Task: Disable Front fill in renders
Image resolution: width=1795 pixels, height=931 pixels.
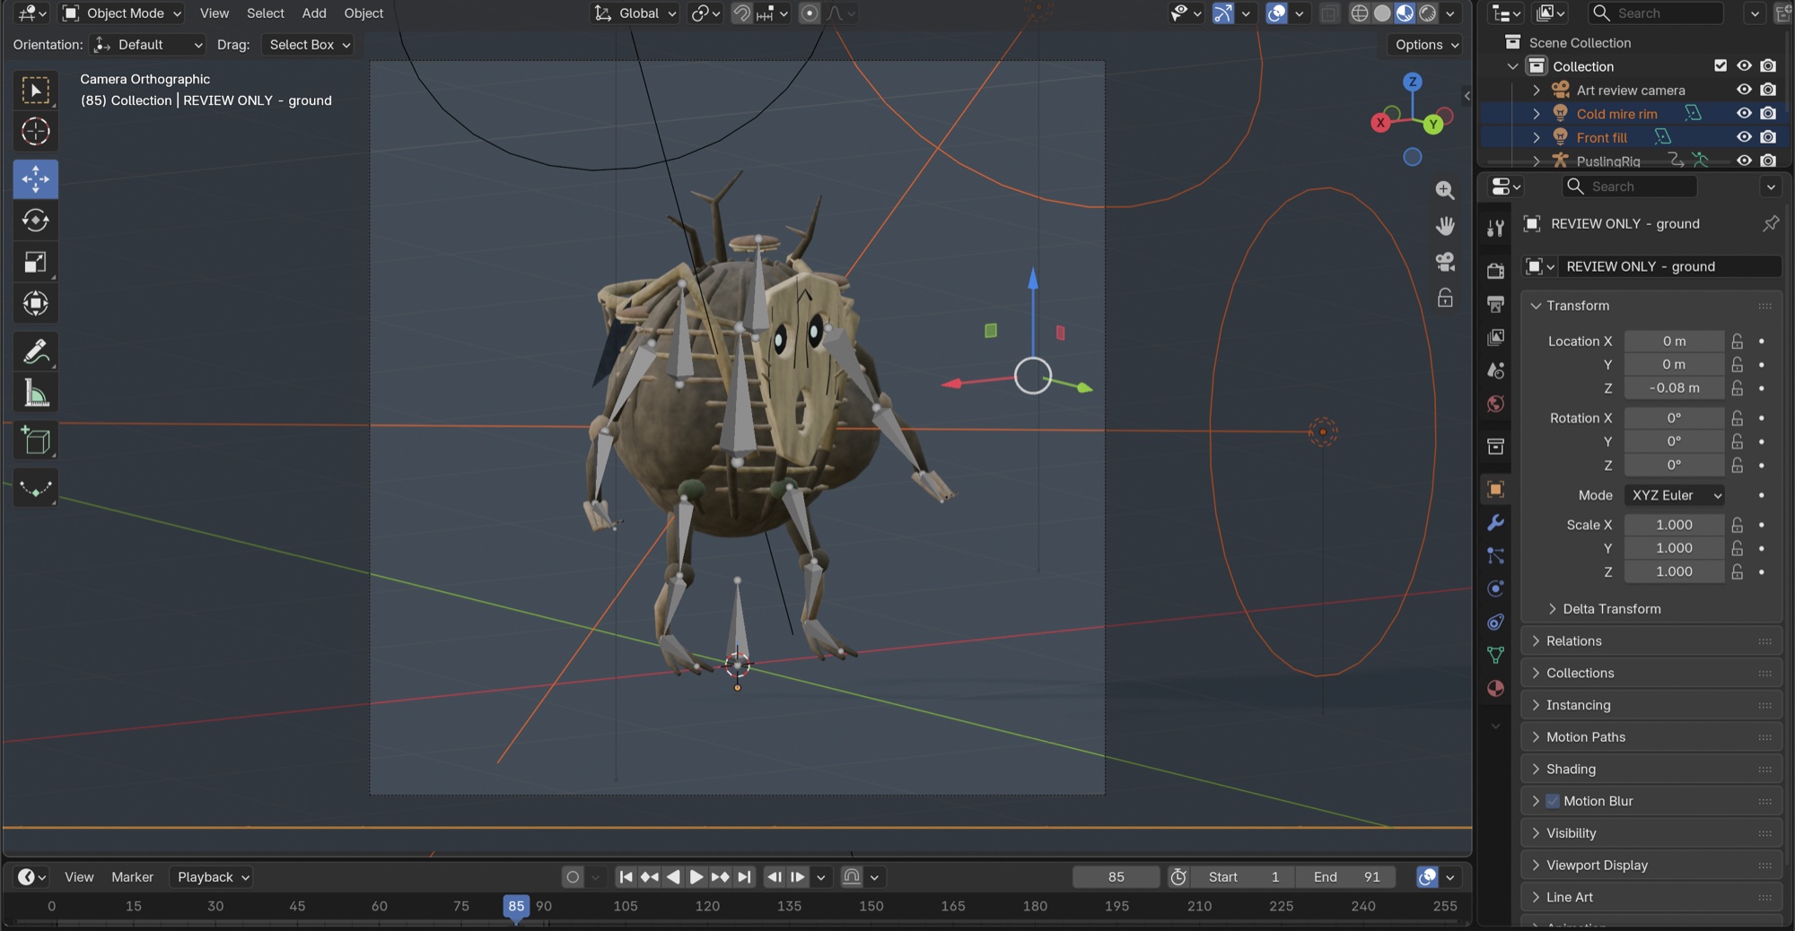Action: (x=1768, y=137)
